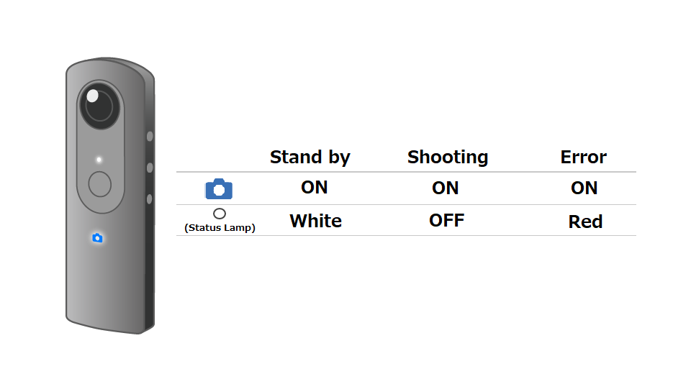Click the White status lamp value
The height and width of the screenshot is (374, 691).
pos(315,221)
